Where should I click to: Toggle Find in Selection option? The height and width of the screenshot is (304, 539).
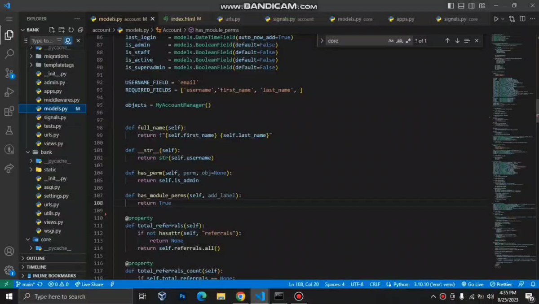[x=467, y=41]
